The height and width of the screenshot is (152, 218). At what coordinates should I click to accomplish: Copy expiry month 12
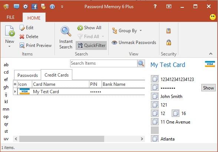[155, 113]
